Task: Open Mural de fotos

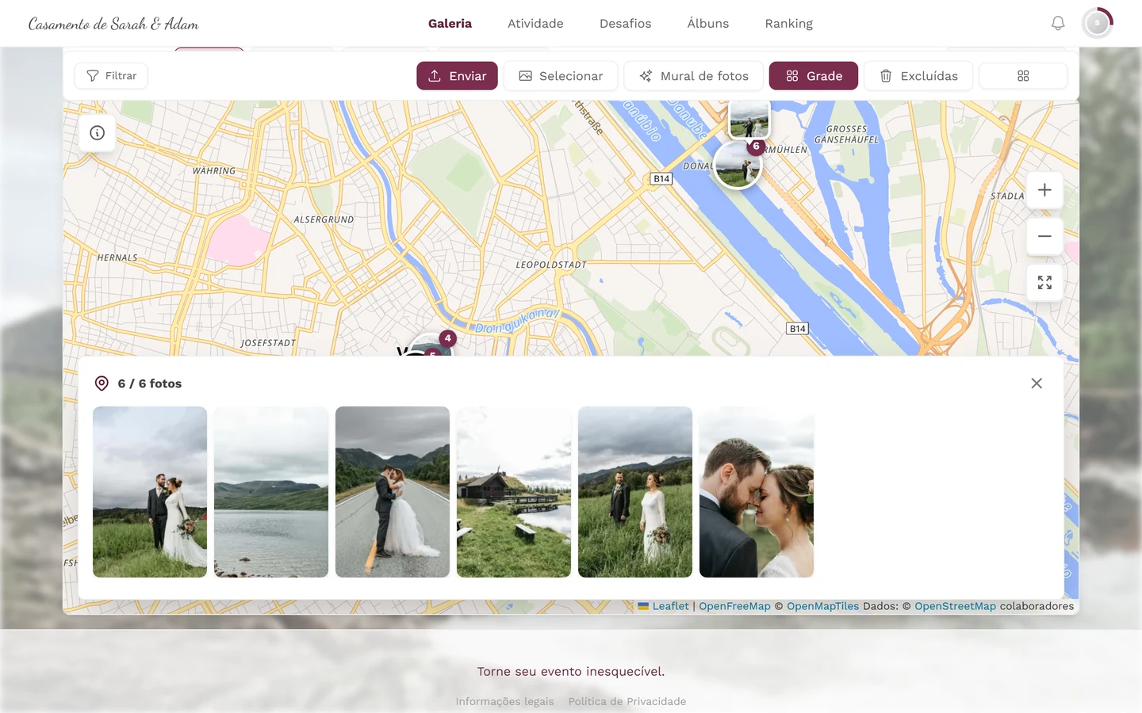Action: point(694,76)
